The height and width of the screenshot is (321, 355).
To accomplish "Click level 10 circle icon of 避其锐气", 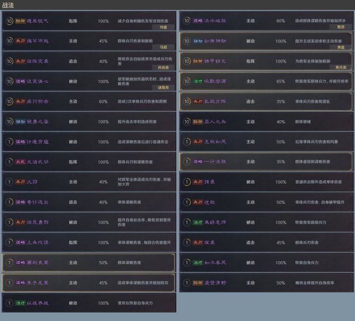I will (10, 21).
